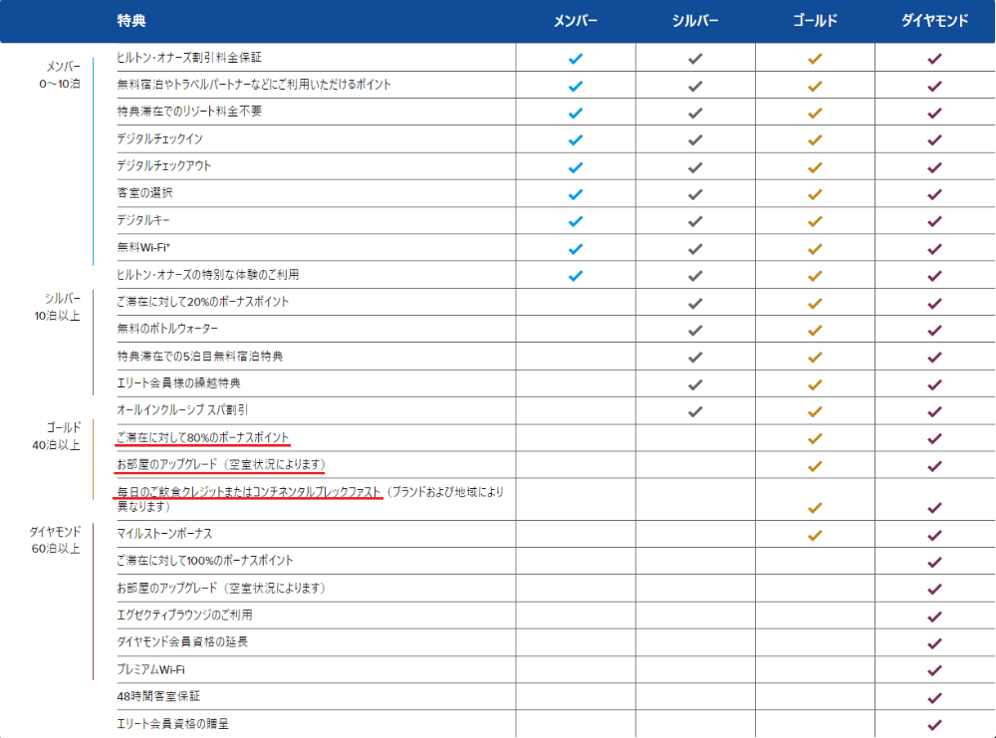Click the text 無料Wi-Fi*
The width and height of the screenshot is (996, 738).
pyautogui.click(x=143, y=247)
